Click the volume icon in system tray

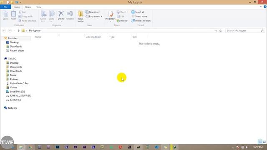[247, 147]
